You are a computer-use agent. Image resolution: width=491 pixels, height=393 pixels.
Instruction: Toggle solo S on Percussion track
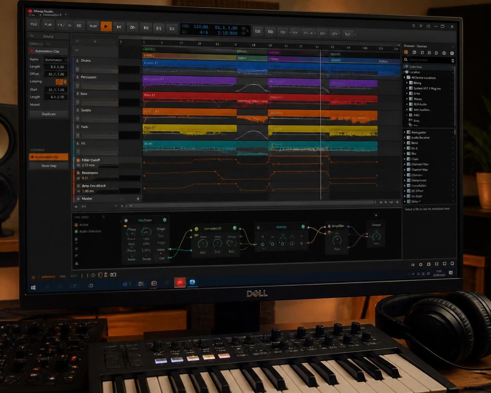point(77,77)
